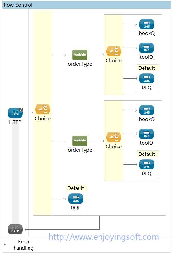Select the HTTP listener source icon
The image size is (172, 255).
coord(15,113)
